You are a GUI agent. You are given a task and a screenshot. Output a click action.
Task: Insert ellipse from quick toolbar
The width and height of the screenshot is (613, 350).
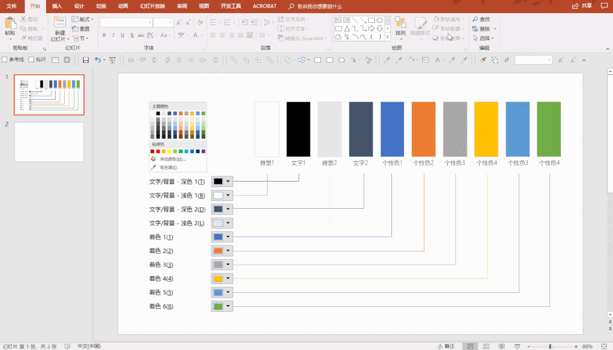point(341,60)
